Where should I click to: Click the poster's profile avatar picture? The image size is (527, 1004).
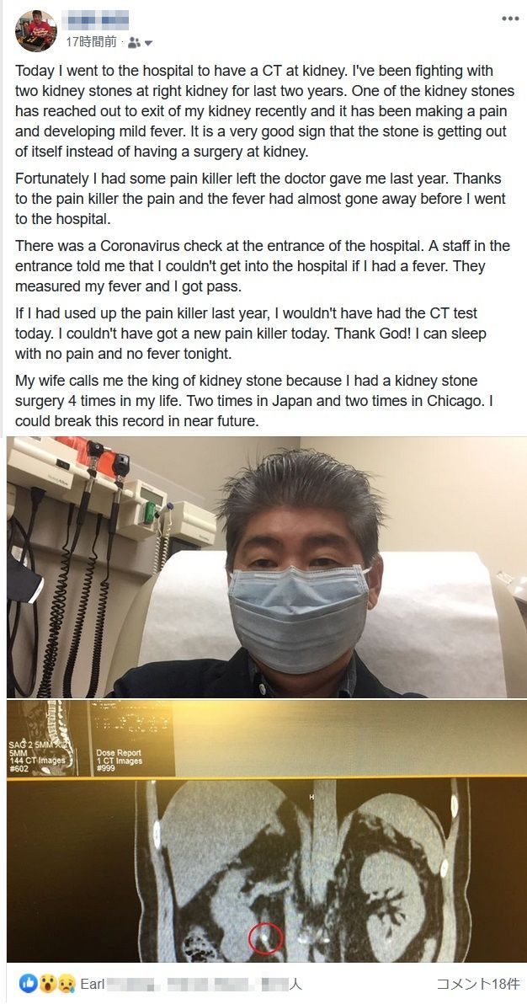point(36,30)
